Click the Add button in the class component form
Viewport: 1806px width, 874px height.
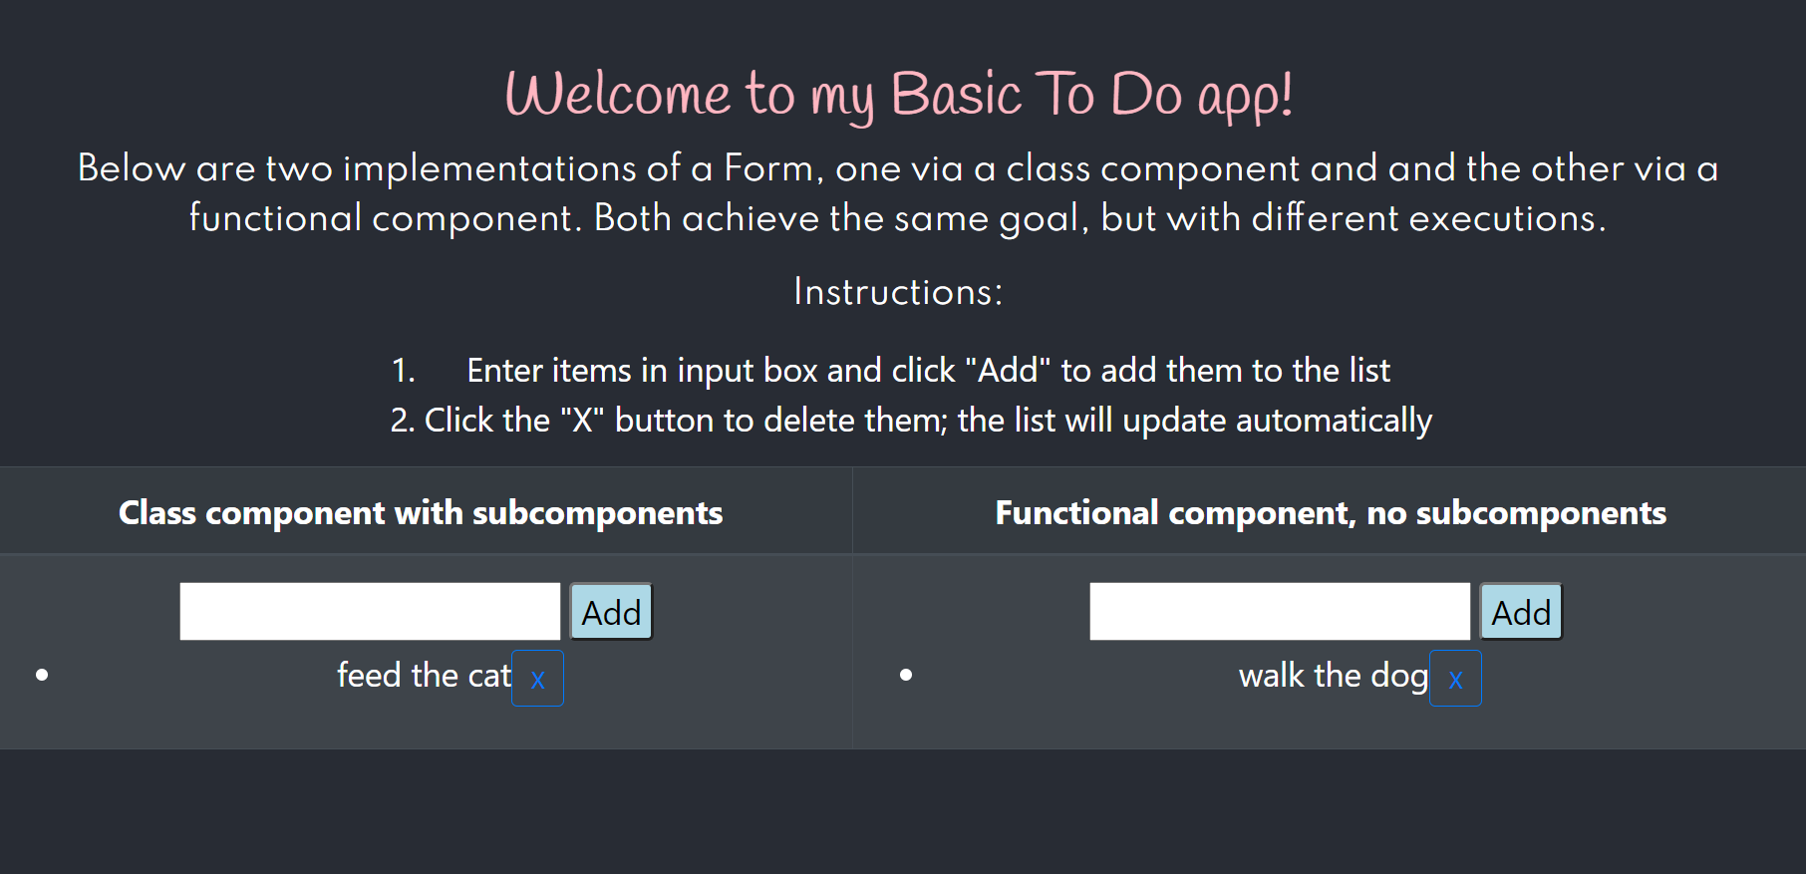coord(610,611)
